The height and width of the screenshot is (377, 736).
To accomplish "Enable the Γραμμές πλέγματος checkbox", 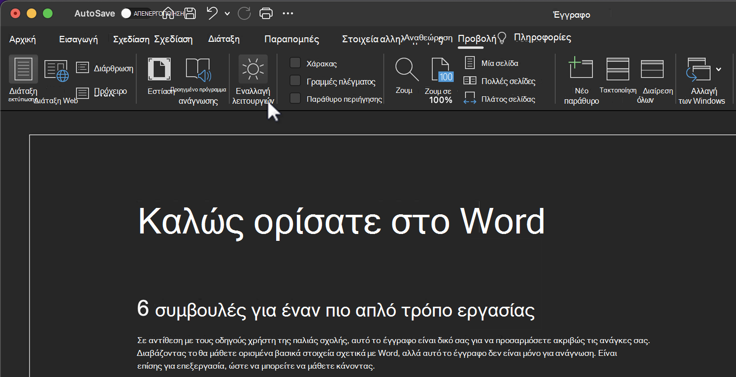I will click(x=295, y=81).
